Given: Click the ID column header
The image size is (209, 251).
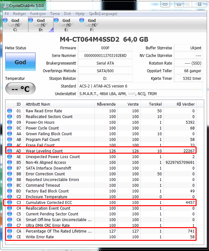Looking at the screenshot, I should coord(19,104).
